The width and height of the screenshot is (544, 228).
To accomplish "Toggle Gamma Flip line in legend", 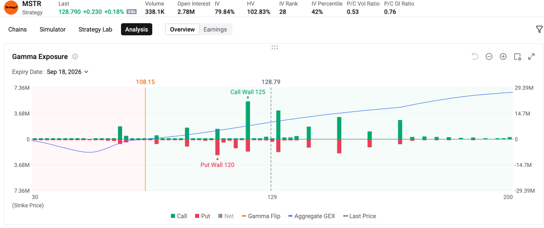I will [x=261, y=216].
